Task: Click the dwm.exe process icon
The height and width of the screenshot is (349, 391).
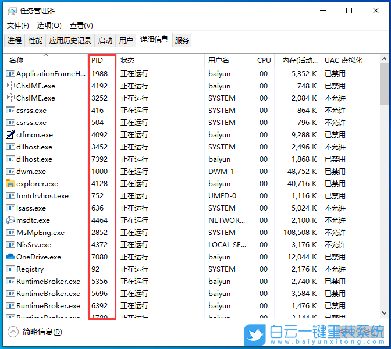Action: pos(10,171)
